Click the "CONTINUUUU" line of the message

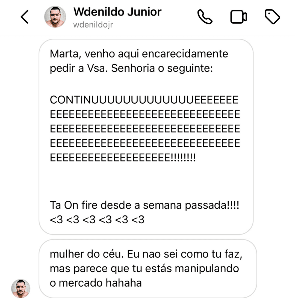pyautogui.click(x=144, y=100)
